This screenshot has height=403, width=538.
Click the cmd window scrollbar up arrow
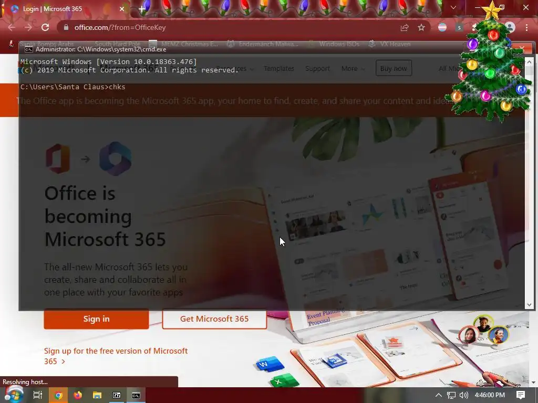pyautogui.click(x=529, y=62)
